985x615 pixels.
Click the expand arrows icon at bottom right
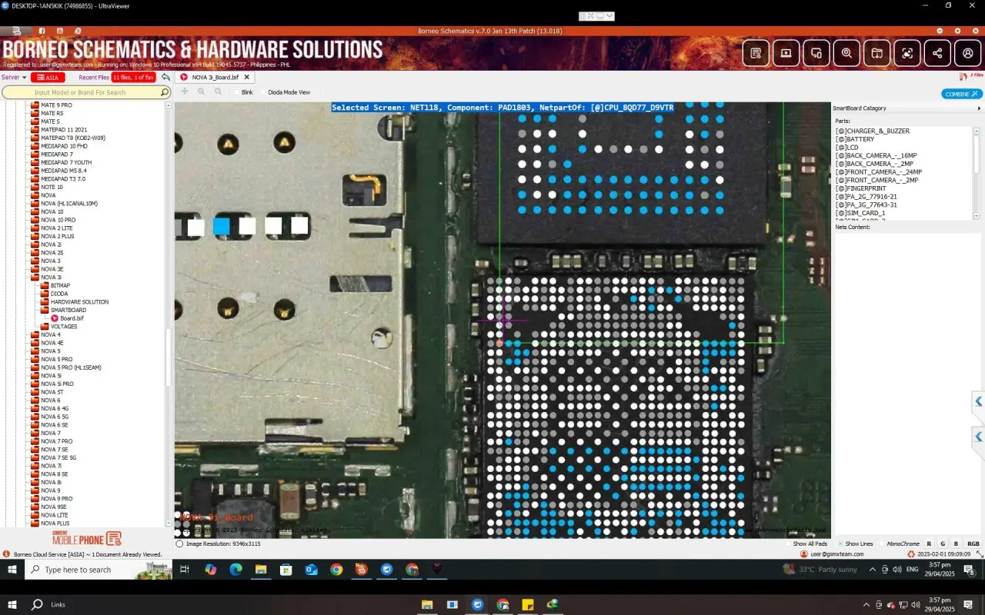coord(980,553)
